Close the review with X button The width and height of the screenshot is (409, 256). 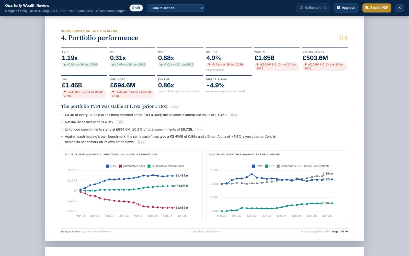pos(399,8)
